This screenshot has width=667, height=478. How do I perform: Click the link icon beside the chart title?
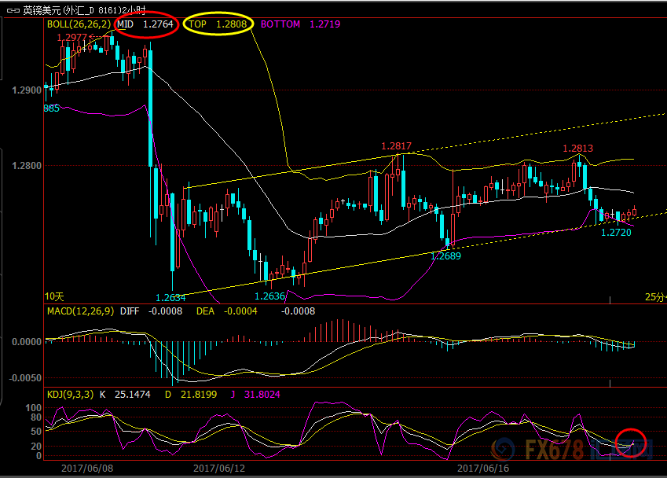(12, 10)
